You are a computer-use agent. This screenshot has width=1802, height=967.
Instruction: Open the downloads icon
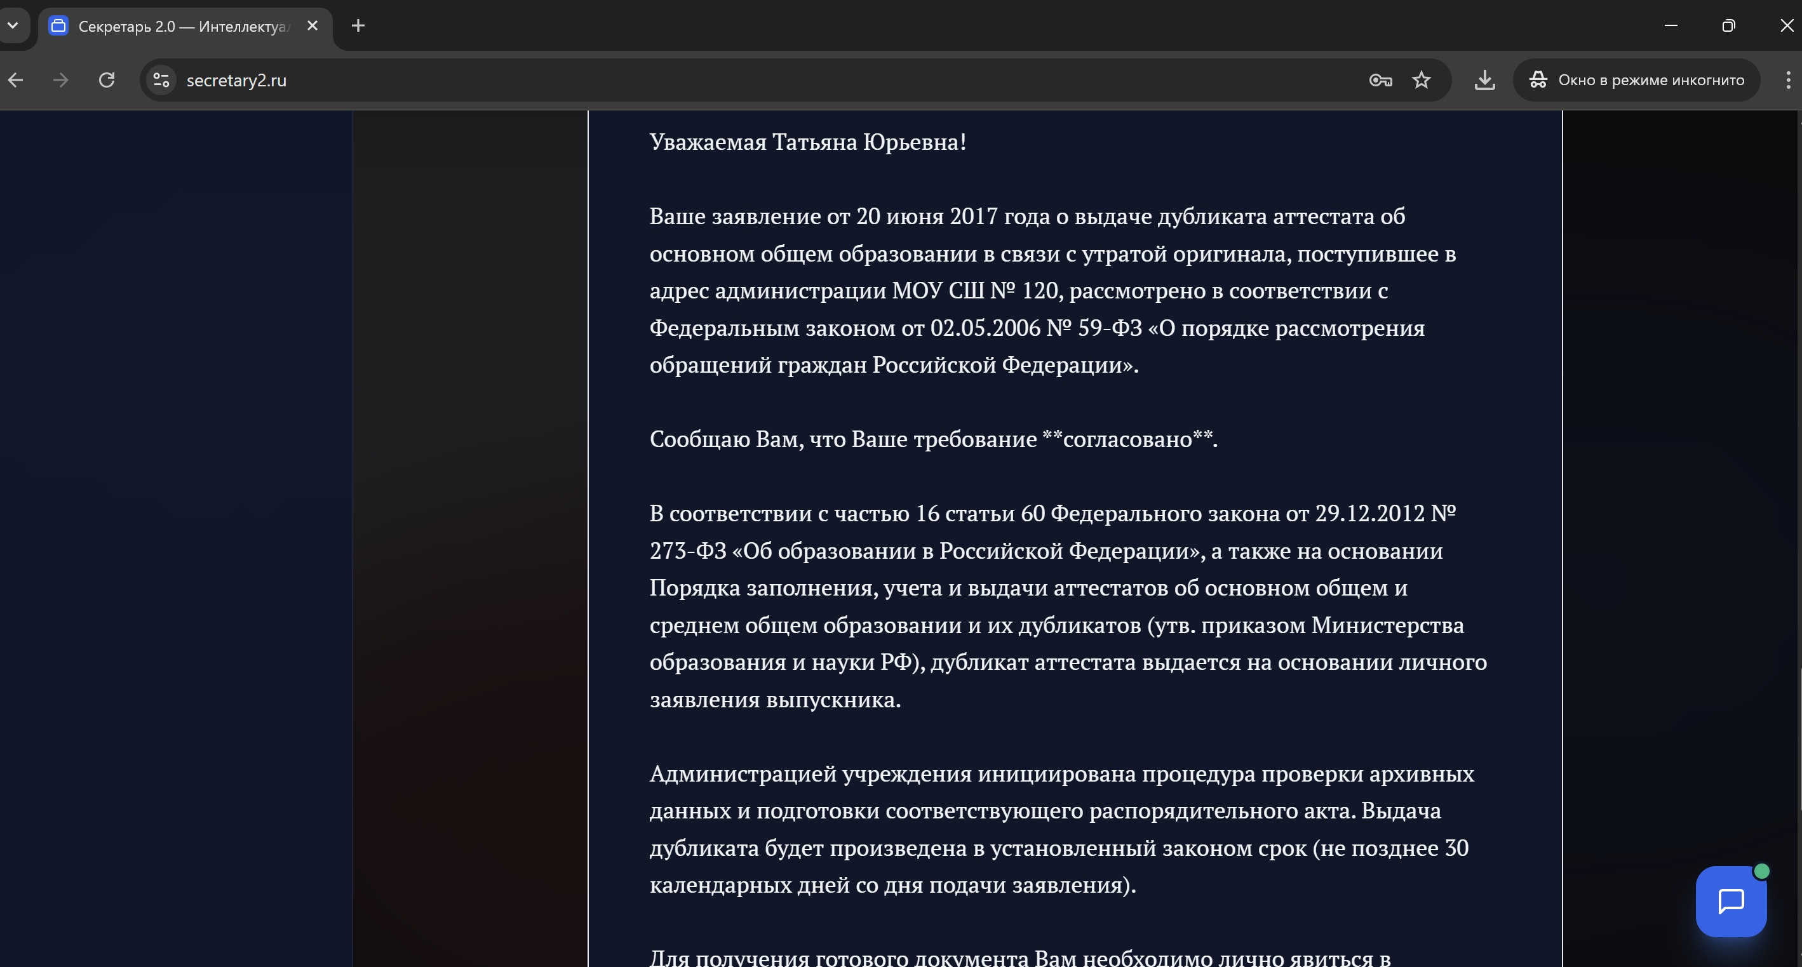tap(1484, 81)
